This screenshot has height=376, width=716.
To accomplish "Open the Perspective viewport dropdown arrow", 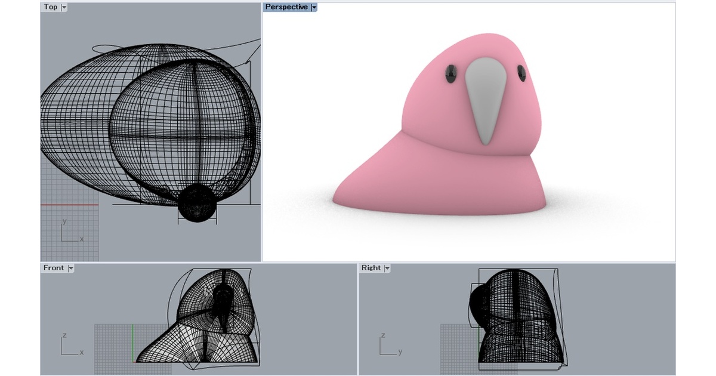I will (314, 7).
